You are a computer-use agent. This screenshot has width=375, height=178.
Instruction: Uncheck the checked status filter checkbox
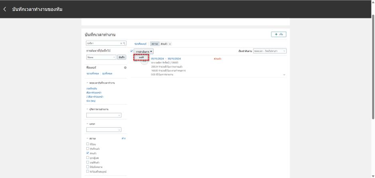click(88, 153)
